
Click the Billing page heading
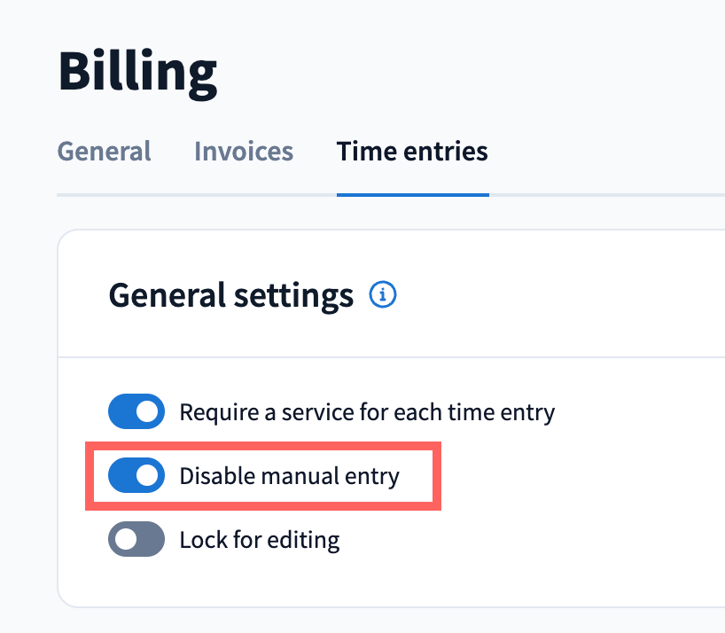pos(137,72)
